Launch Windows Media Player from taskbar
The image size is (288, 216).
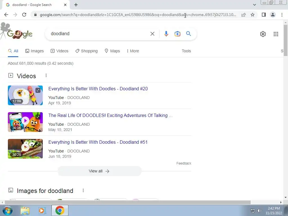click(42, 210)
